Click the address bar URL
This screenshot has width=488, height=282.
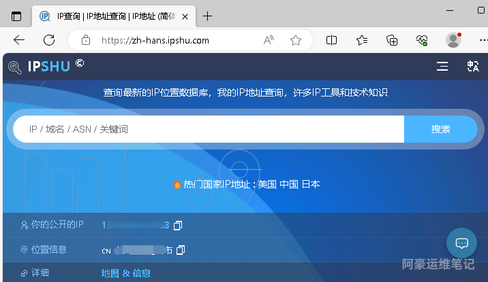(x=155, y=40)
